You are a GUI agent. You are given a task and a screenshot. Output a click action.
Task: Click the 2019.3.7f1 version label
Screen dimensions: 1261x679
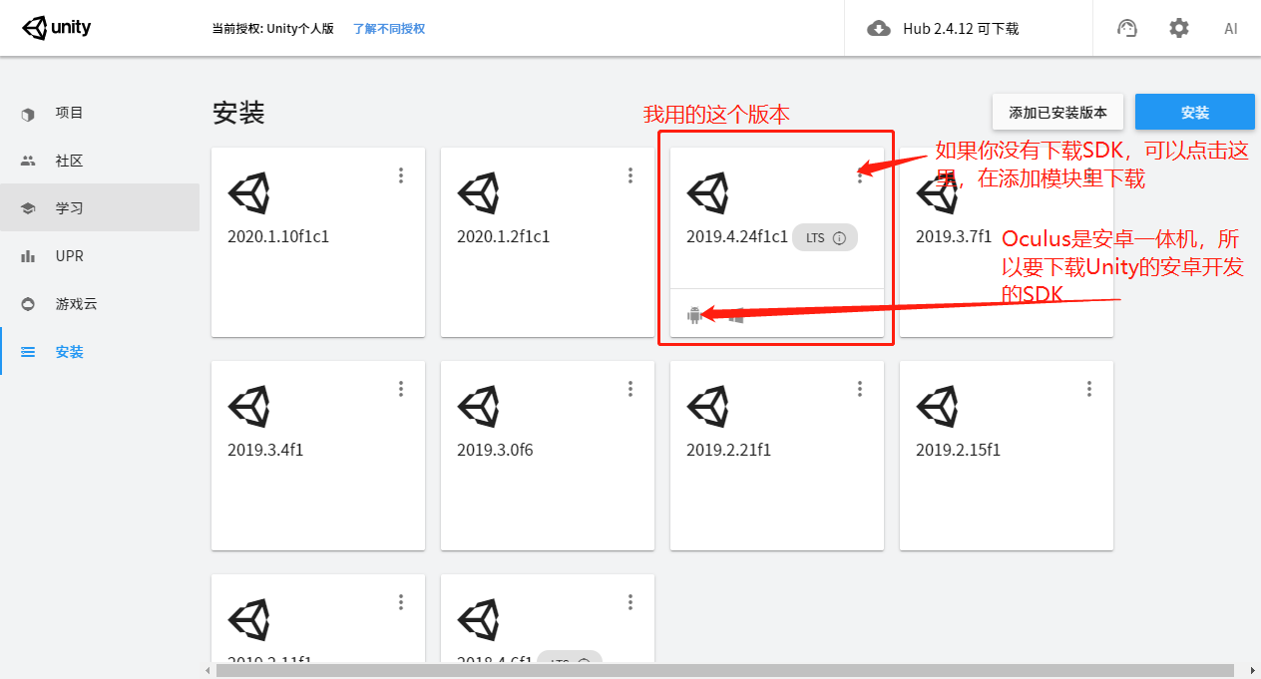pos(954,237)
